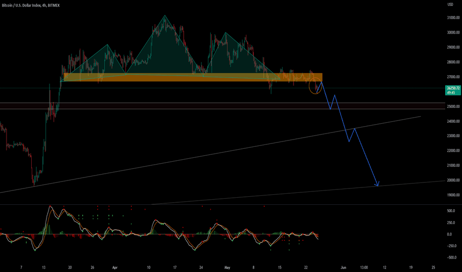The height and width of the screenshot is (272, 462).
Task: Click the 500.0 indicator scale label
Action: pyautogui.click(x=451, y=211)
